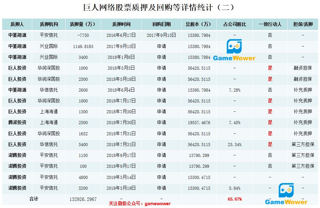
Task: Select 13790.299 in the 1150 row
Action: [199, 155]
